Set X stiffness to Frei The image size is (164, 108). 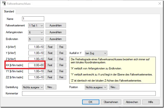61,47
